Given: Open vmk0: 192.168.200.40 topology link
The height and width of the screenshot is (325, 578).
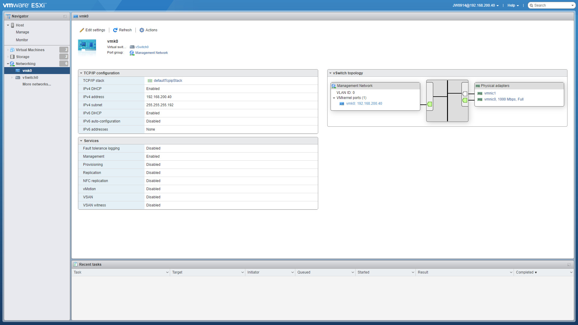Looking at the screenshot, I should (364, 104).
